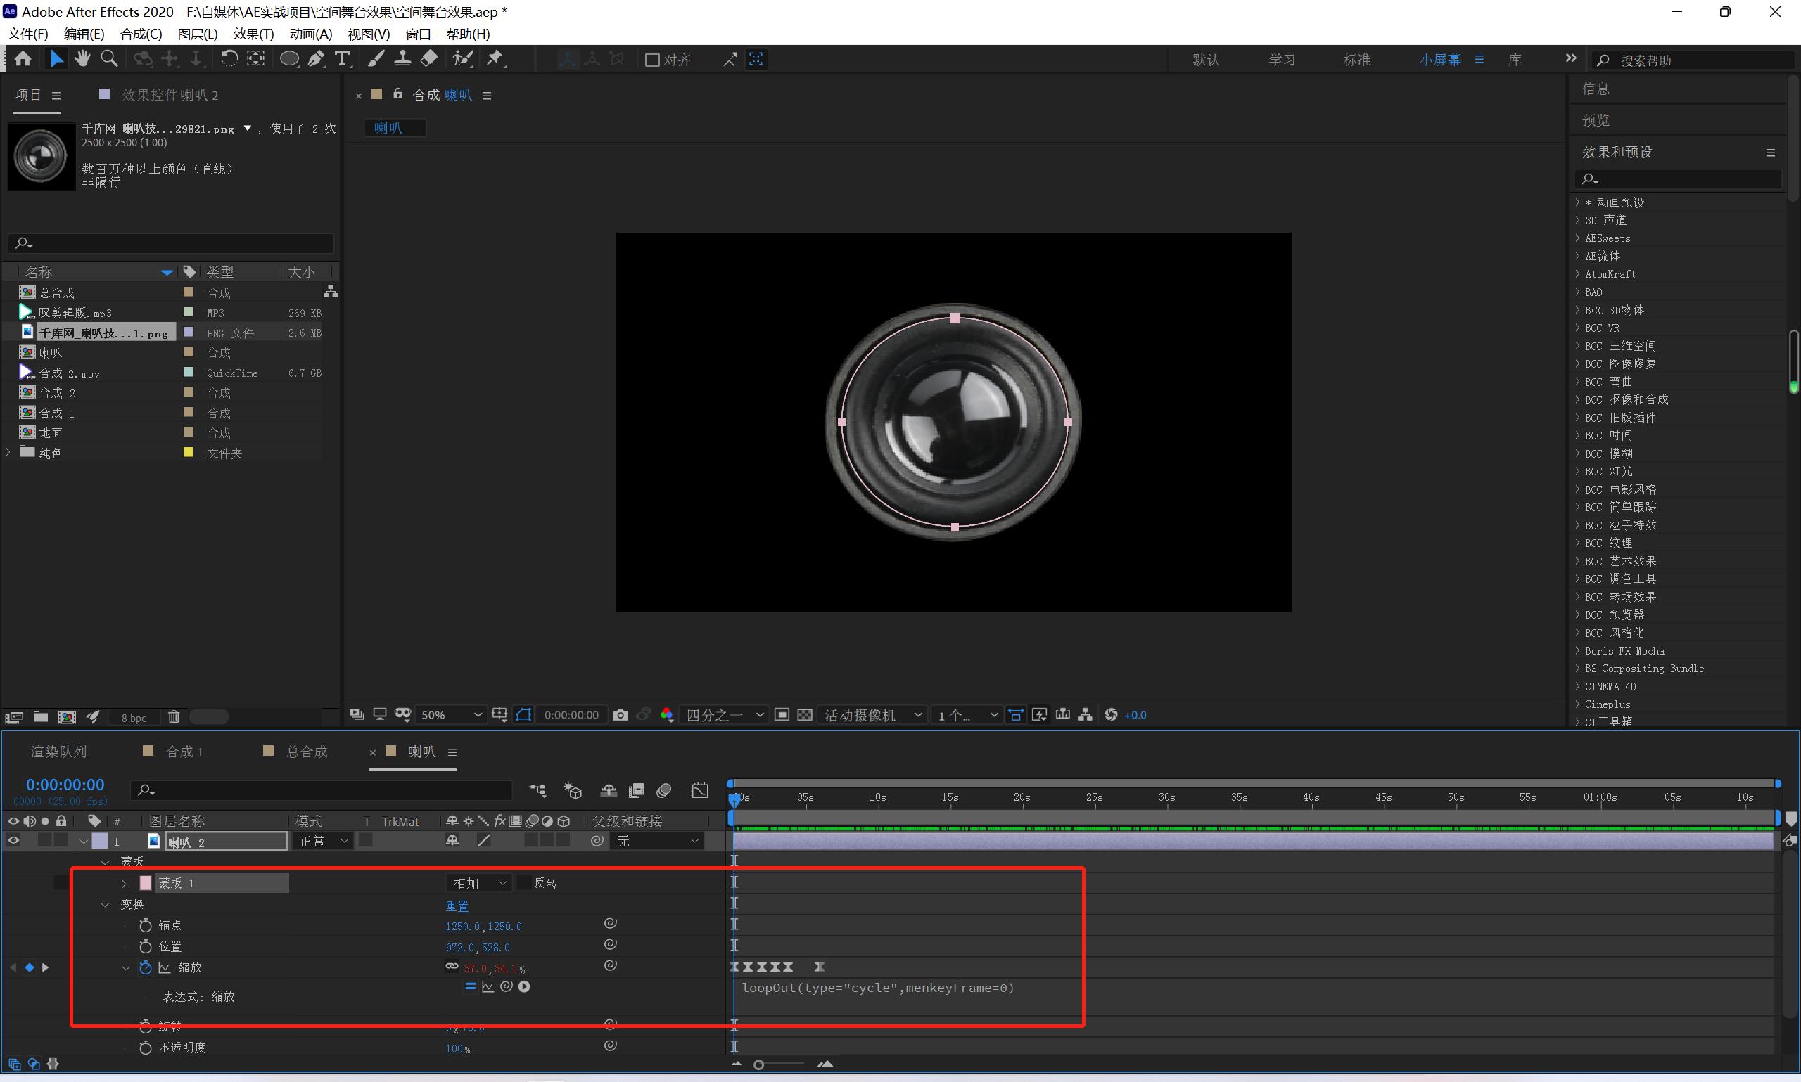
Task: Switch to the 学习 workspace
Action: pyautogui.click(x=1282, y=60)
